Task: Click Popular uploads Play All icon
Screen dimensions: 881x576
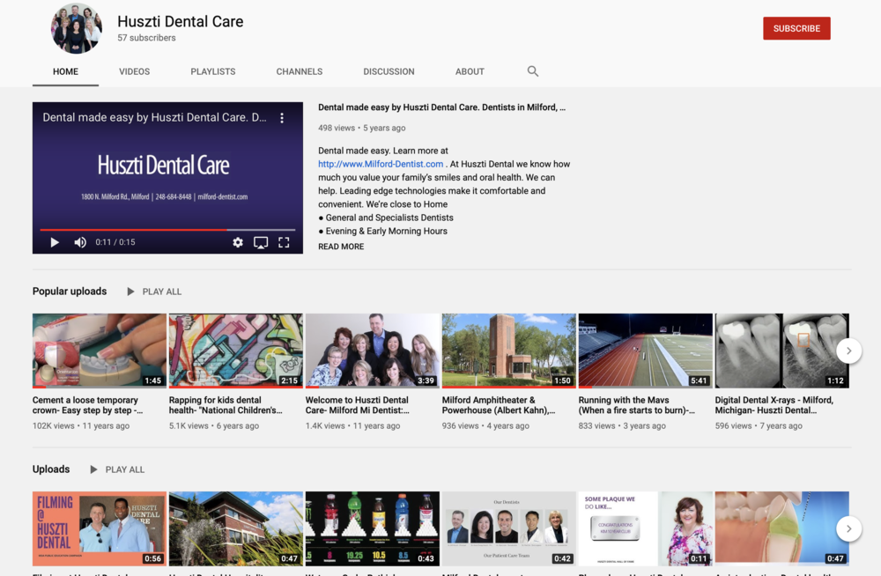Action: [x=130, y=292]
